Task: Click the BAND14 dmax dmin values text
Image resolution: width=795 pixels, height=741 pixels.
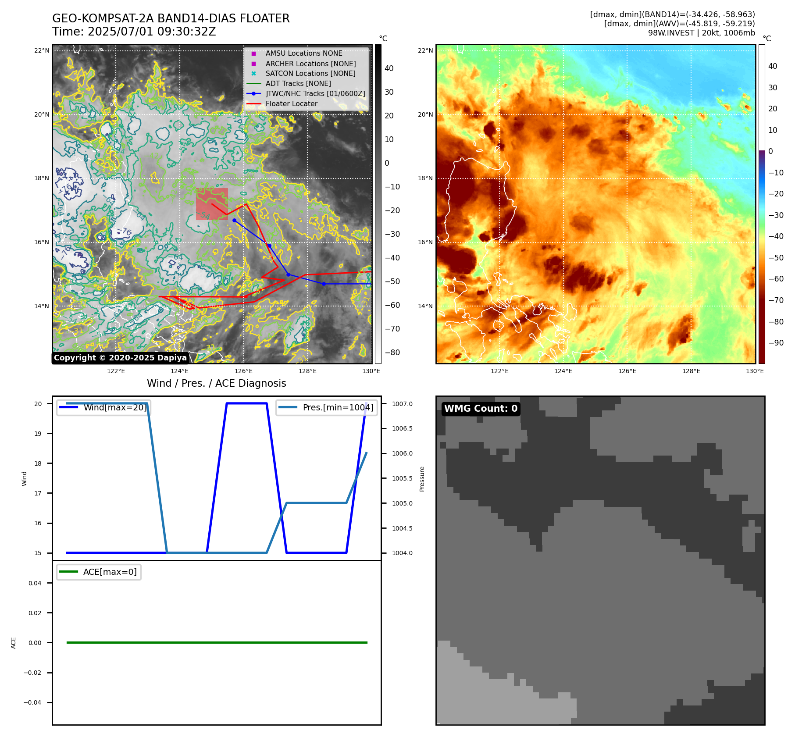Action: coord(673,14)
